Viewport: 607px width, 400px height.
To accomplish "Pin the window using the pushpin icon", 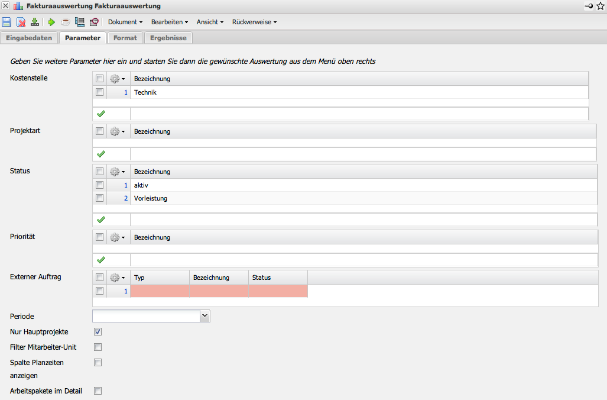I will coord(588,6).
